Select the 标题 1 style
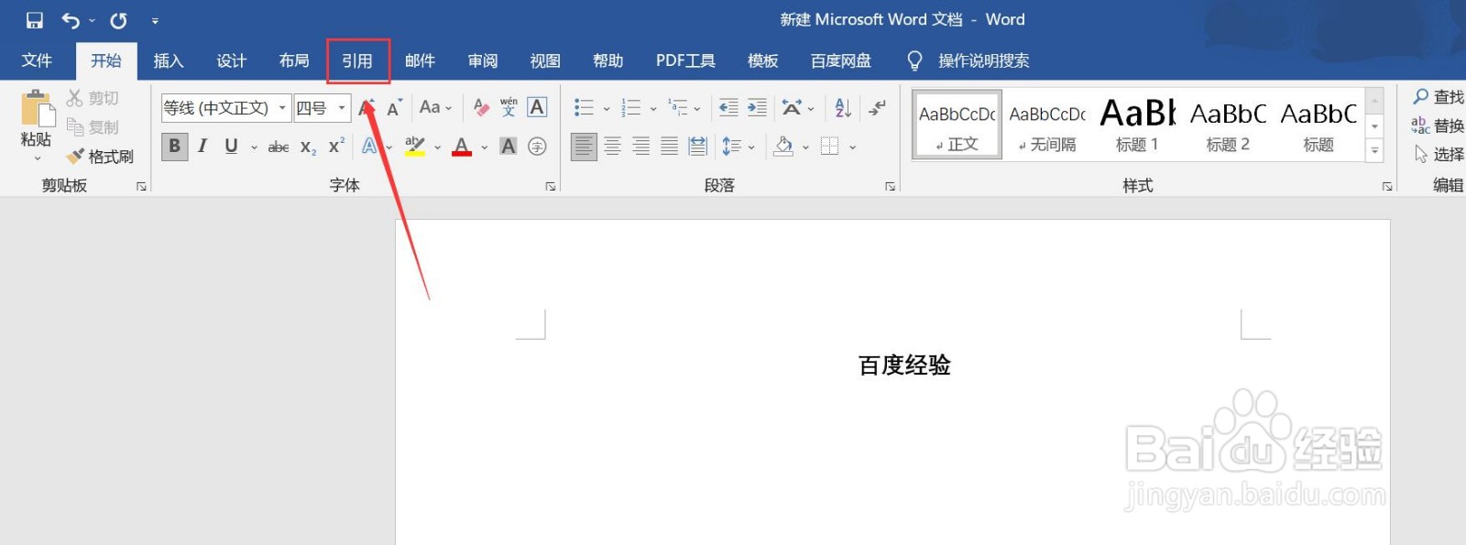1466x545 pixels. click(1137, 125)
